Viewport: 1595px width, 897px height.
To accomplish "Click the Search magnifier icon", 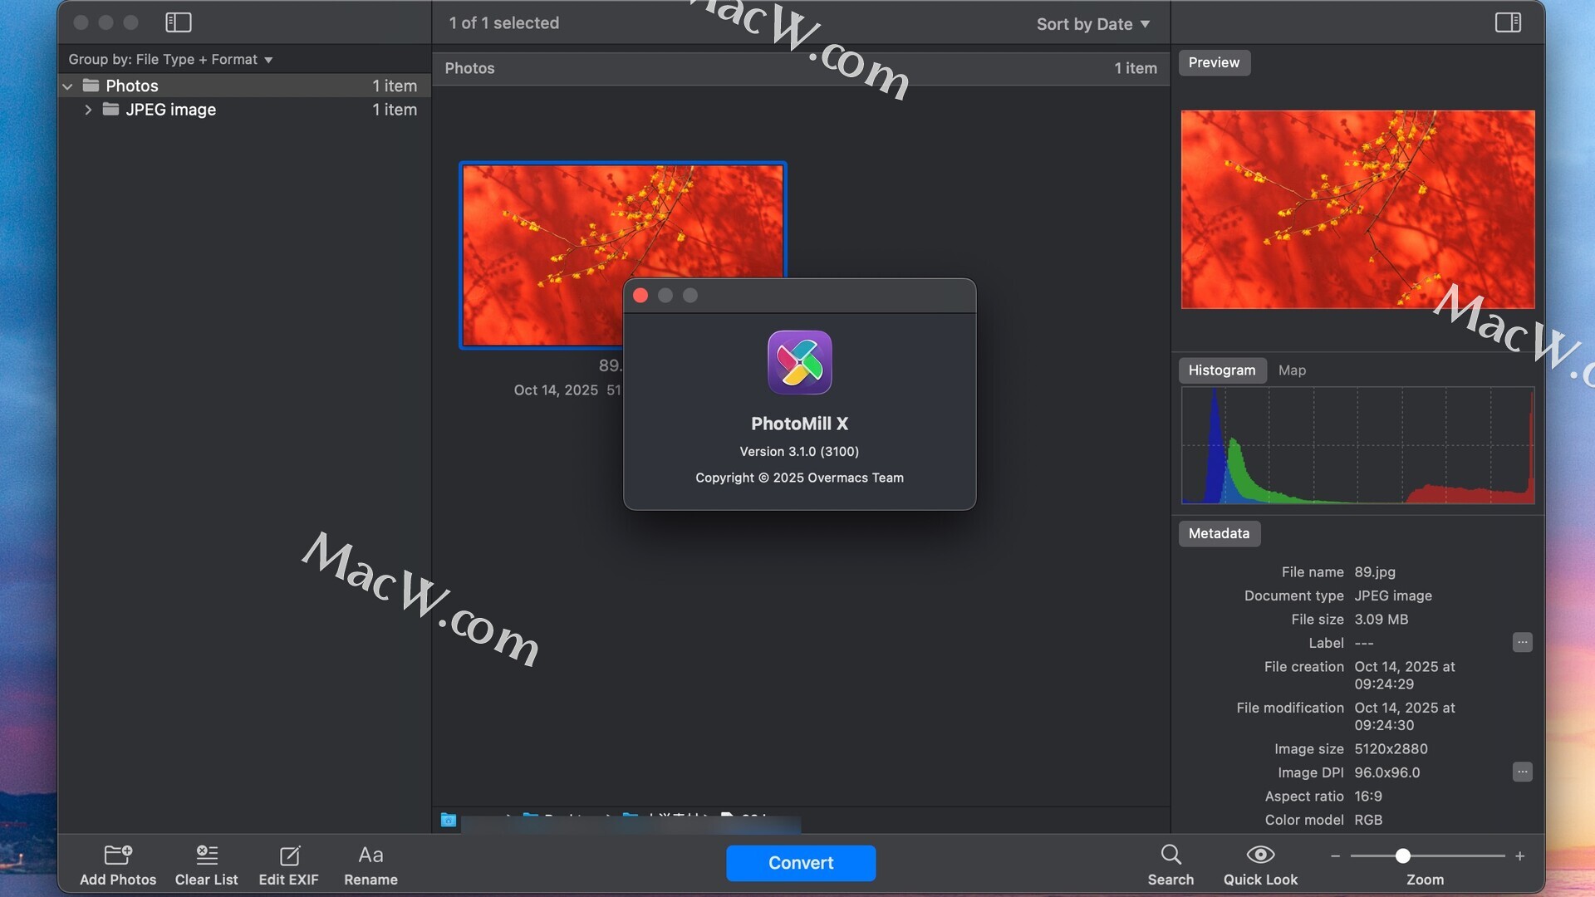I will pyautogui.click(x=1170, y=855).
